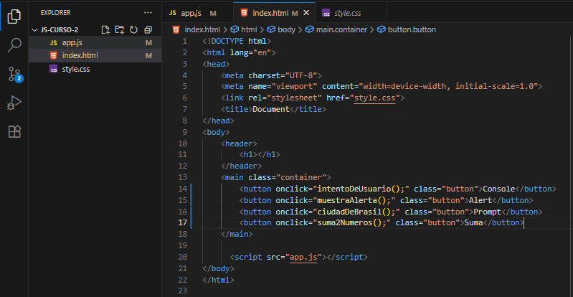Click the closing main tag on line 18

click(237, 234)
